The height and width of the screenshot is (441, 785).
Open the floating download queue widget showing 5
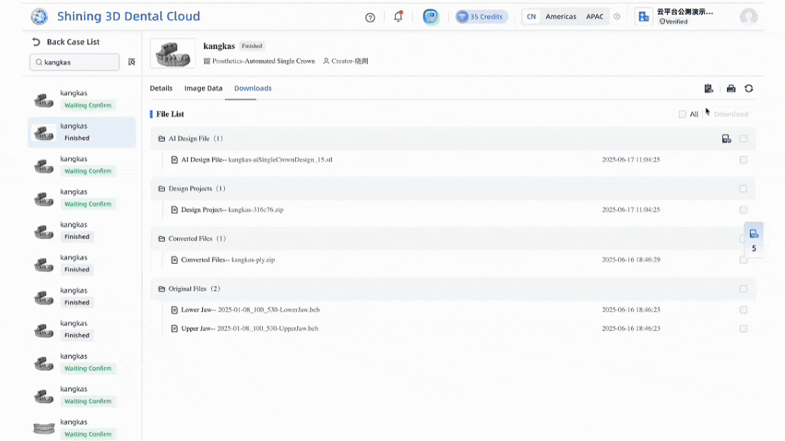(x=754, y=240)
